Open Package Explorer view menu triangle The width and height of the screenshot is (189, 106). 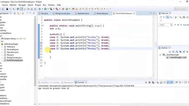coord(27,13)
